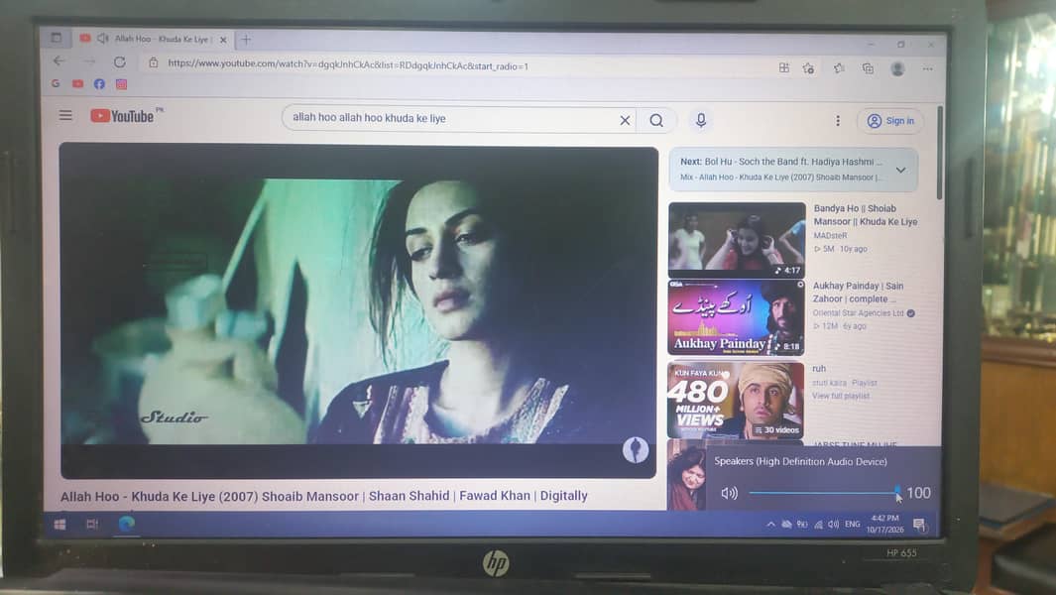1056x595 pixels.
Task: Open the View full playlist link
Action: tap(841, 396)
